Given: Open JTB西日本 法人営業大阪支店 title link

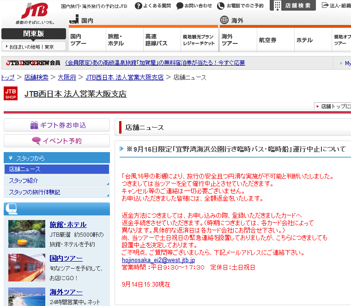Looking at the screenshot, I should pos(75,94).
